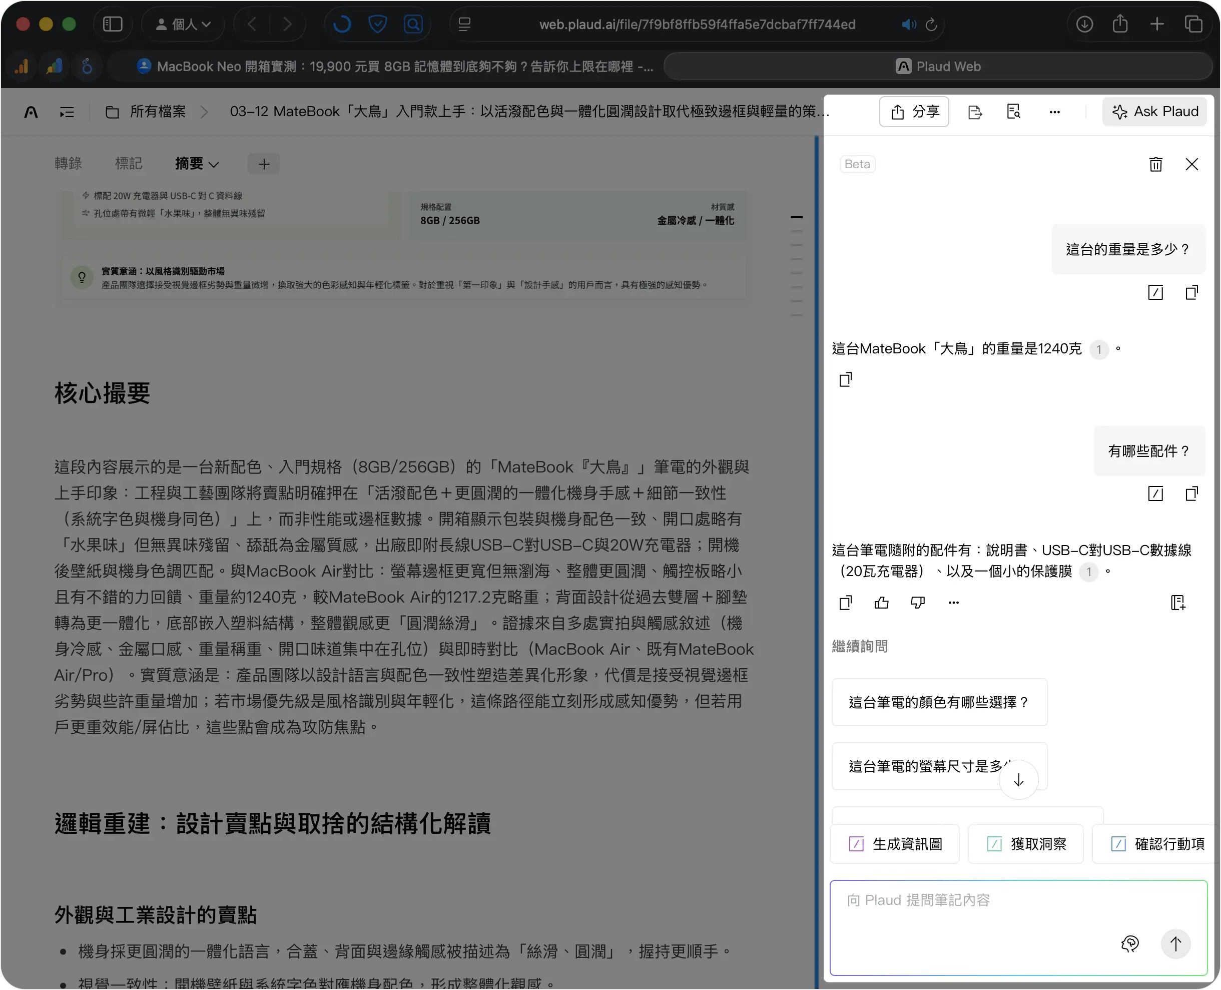Open Safari downloads

coord(1084,24)
